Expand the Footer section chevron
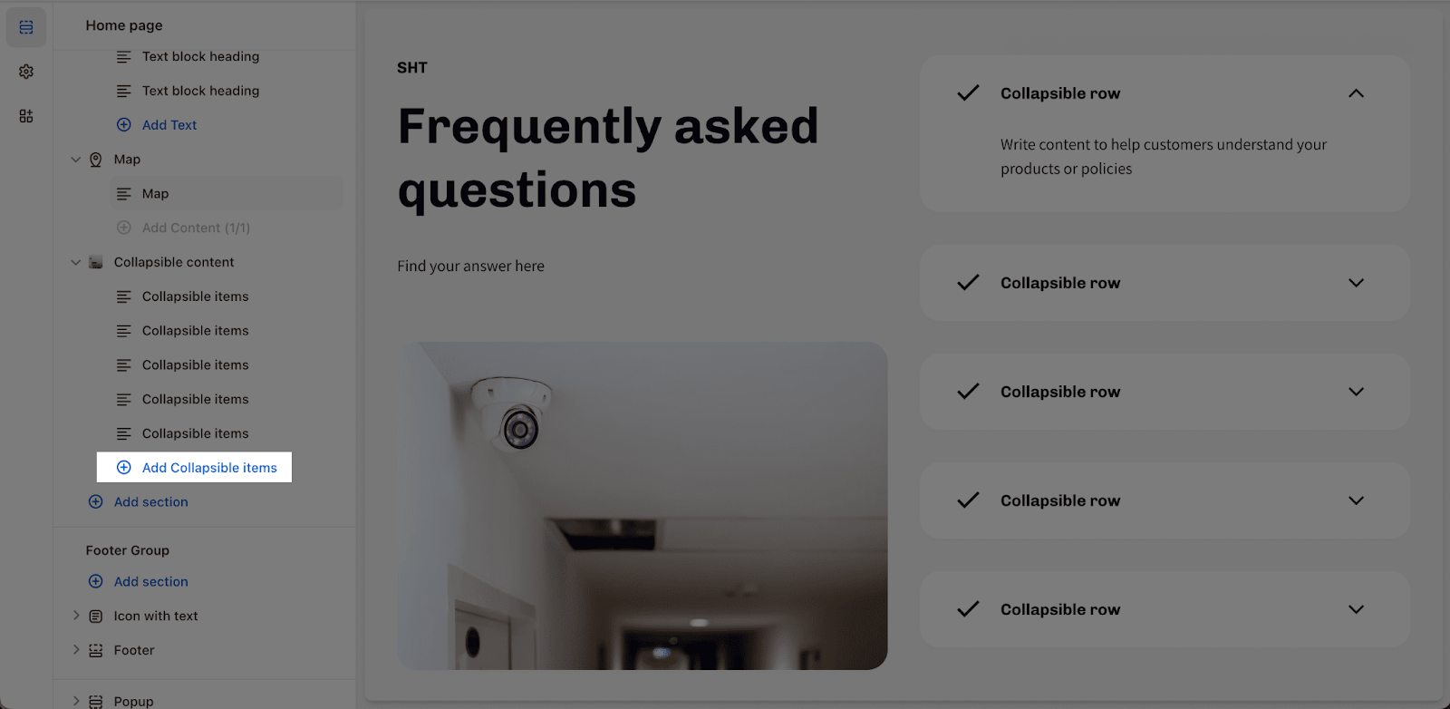This screenshot has height=709, width=1450. point(76,650)
